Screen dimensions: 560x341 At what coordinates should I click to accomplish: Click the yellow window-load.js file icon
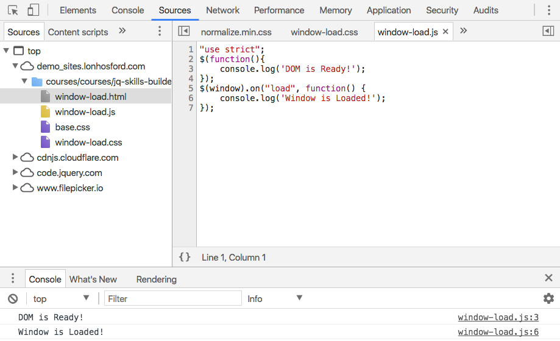45,112
